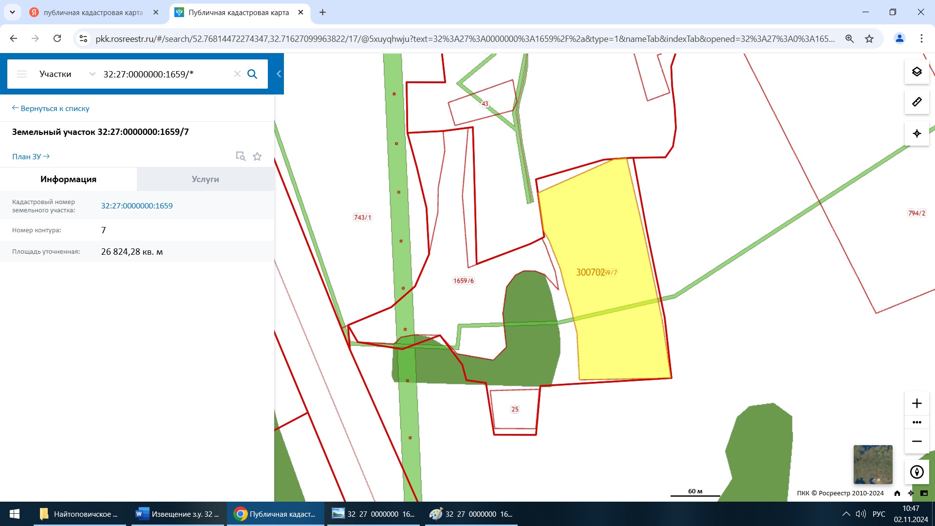The width and height of the screenshot is (935, 526).
Task: Open browser zoom magnifier in address bar
Action: pos(849,38)
